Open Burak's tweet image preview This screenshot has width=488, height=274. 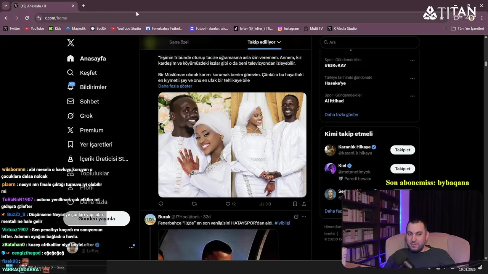218,245
